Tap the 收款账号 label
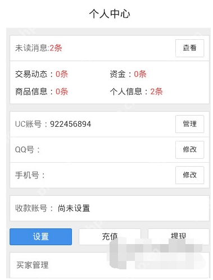213x280 pixels. pyautogui.click(x=34, y=208)
